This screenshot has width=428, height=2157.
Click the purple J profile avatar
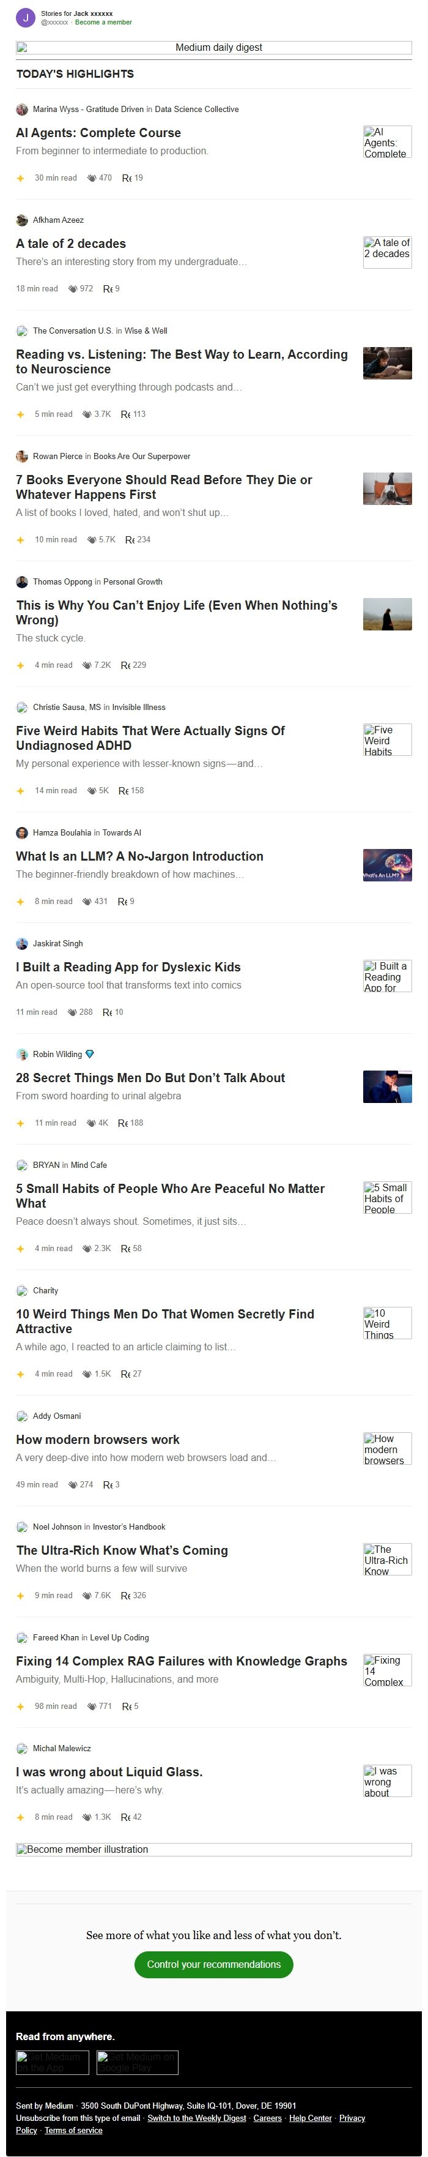pyautogui.click(x=25, y=18)
